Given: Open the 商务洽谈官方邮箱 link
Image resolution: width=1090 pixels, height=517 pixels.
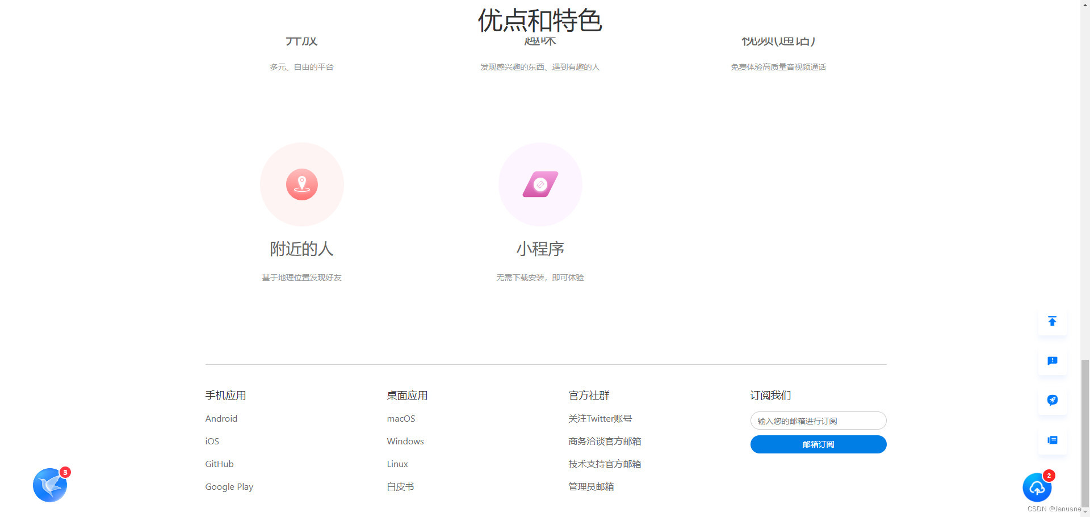Looking at the screenshot, I should click(605, 441).
